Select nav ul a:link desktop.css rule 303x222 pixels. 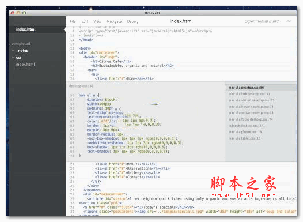pos(249,94)
